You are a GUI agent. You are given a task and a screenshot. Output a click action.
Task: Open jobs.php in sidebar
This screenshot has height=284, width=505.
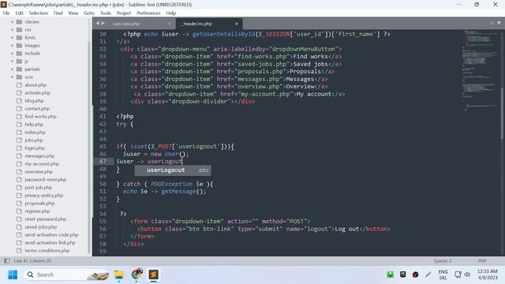pos(33,140)
